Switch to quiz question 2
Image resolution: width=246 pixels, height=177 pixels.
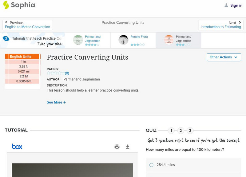pos(181,131)
